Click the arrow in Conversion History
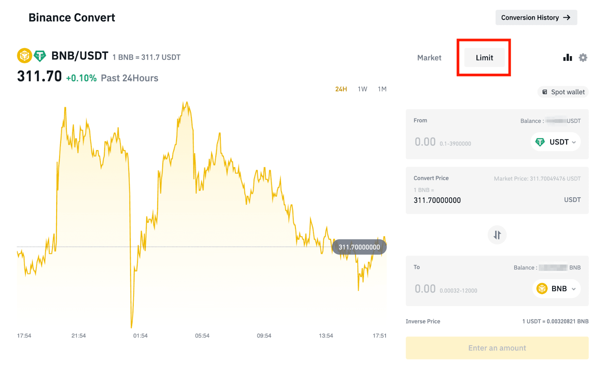The image size is (611, 376). point(567,18)
